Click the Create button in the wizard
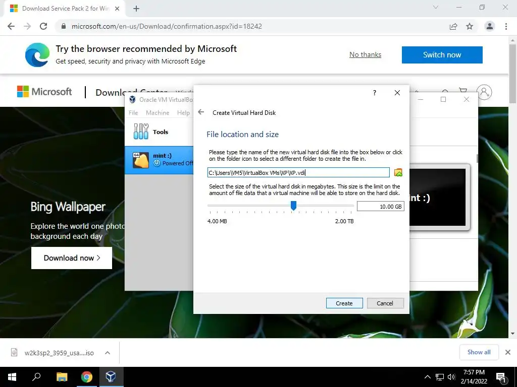The height and width of the screenshot is (387, 517). tap(344, 303)
